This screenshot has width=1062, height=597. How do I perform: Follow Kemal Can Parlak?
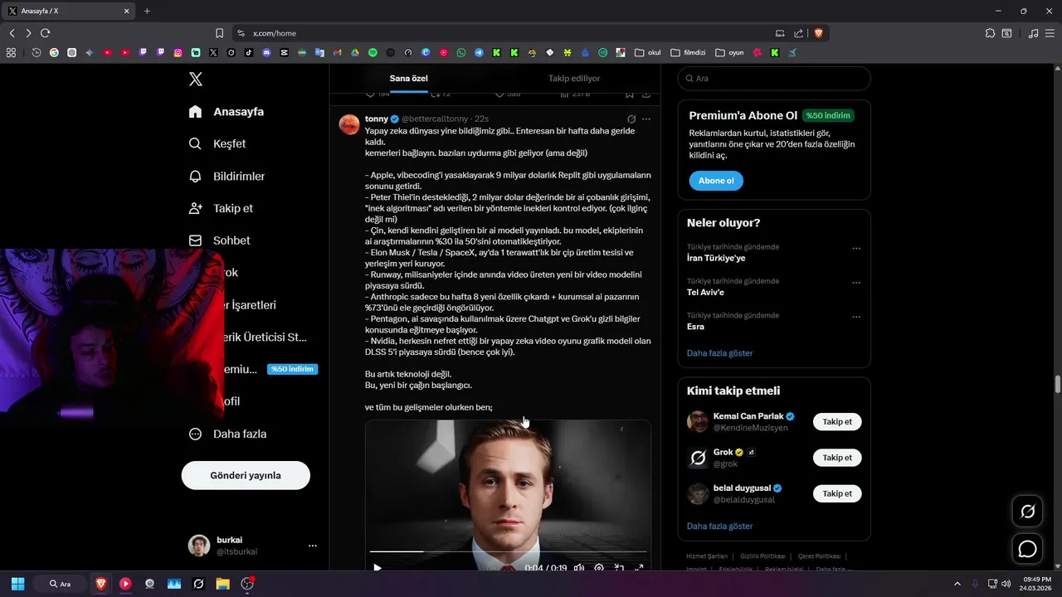[837, 421]
